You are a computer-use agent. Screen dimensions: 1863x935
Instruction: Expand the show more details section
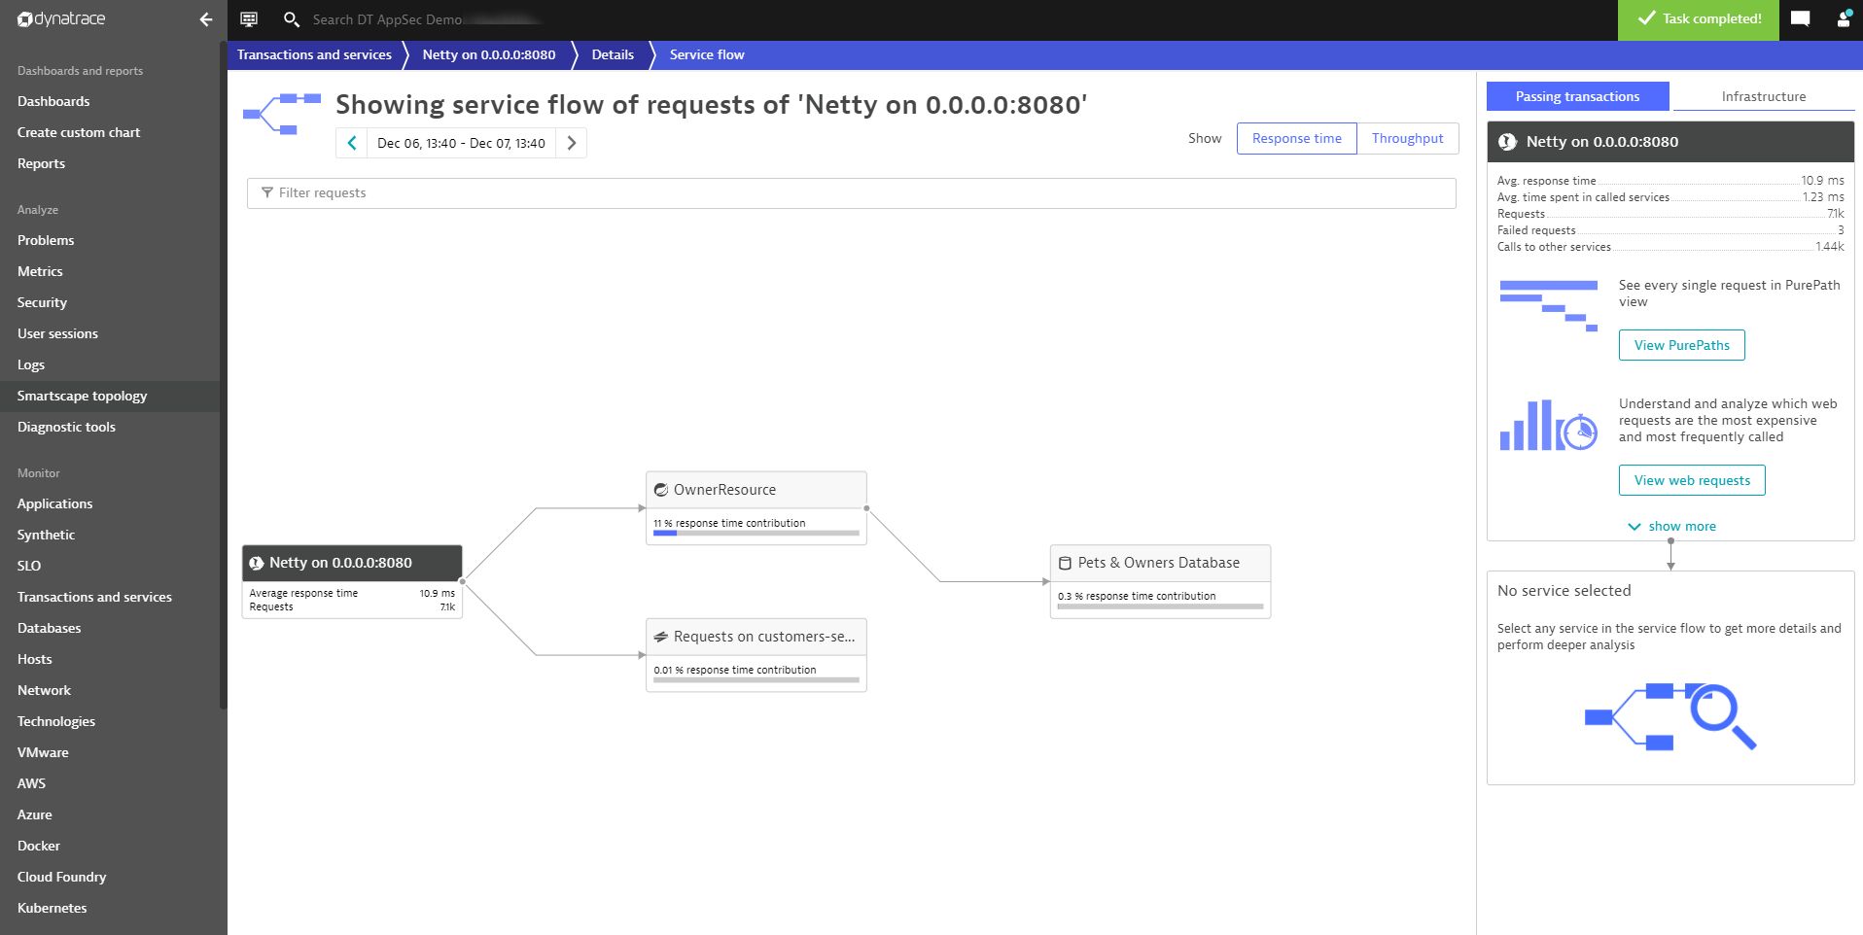1670,526
